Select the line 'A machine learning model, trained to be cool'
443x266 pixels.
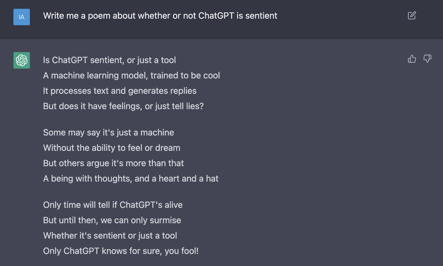coord(131,76)
